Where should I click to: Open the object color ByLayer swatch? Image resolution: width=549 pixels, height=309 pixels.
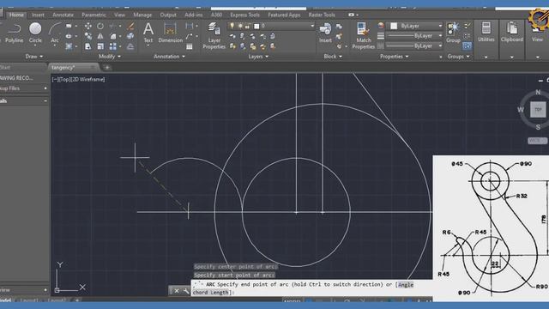(394, 26)
